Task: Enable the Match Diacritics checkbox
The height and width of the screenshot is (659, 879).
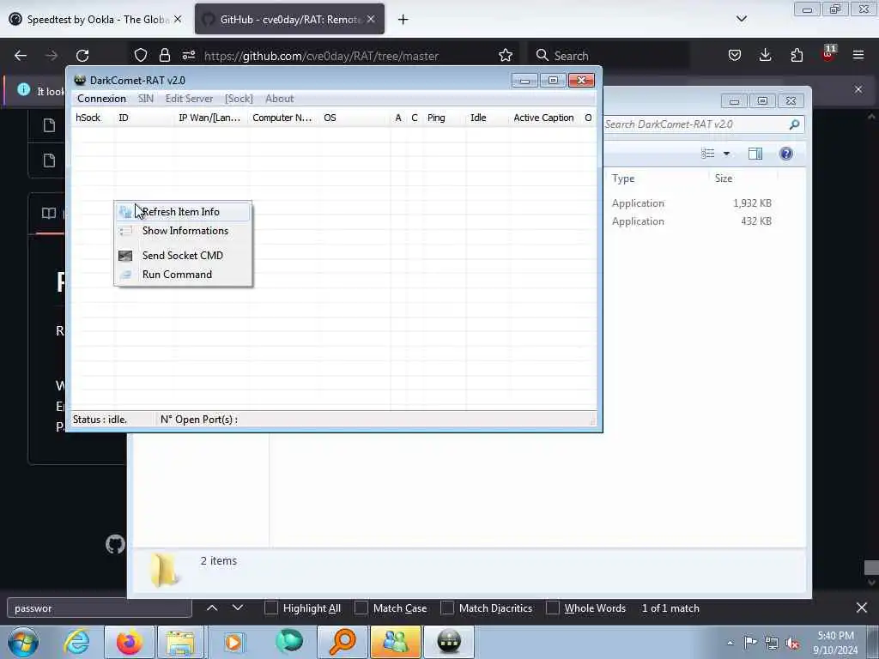Action: (447, 608)
